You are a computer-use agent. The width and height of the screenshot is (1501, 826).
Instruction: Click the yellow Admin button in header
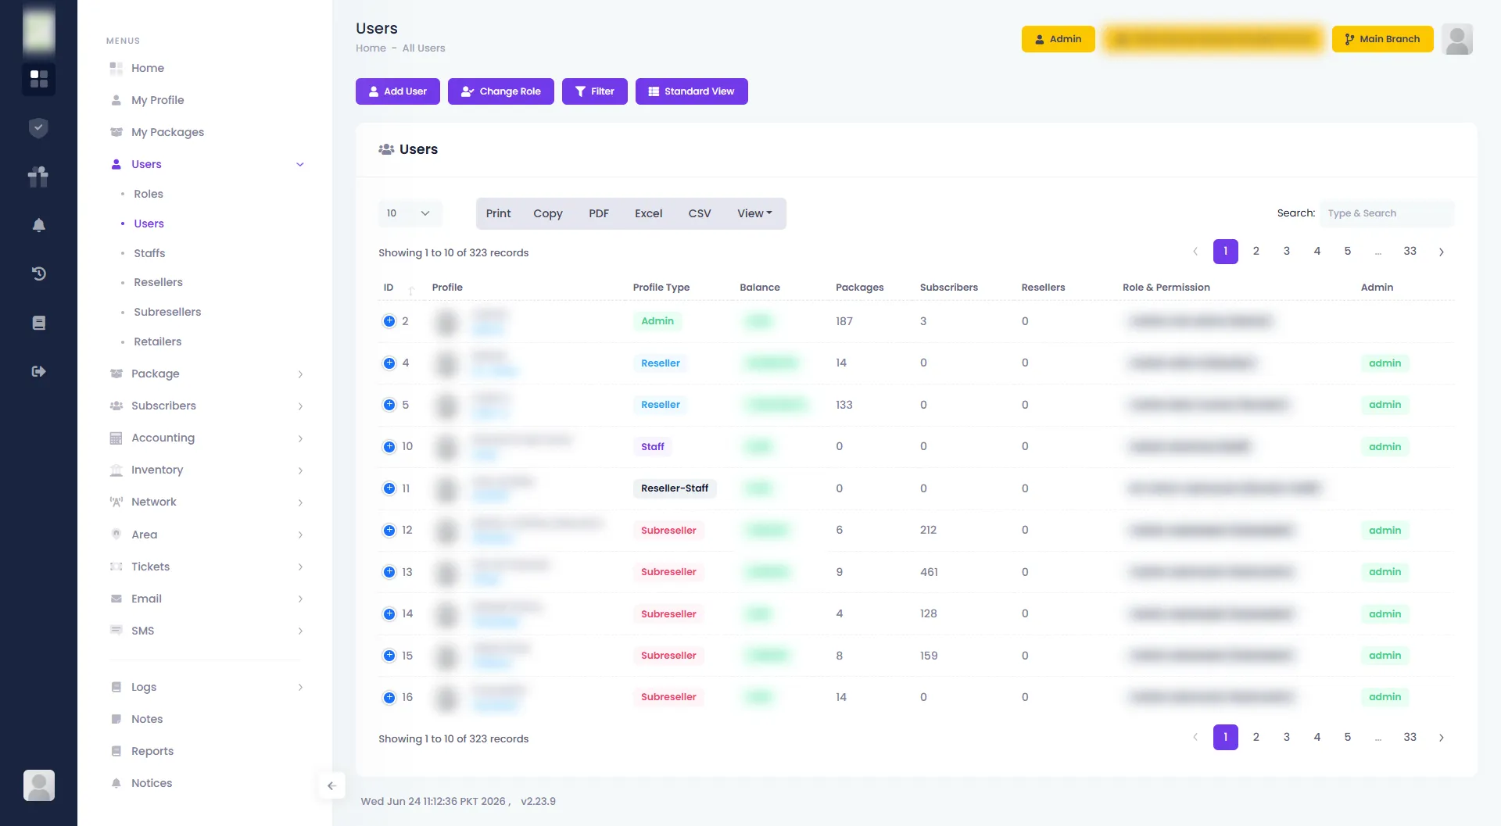(1058, 39)
